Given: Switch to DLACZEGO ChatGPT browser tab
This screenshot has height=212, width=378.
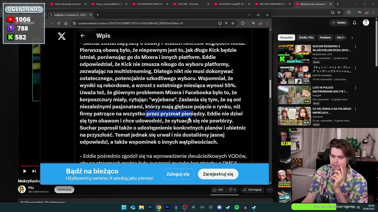Looking at the screenshot, I should pyautogui.click(x=232, y=4).
